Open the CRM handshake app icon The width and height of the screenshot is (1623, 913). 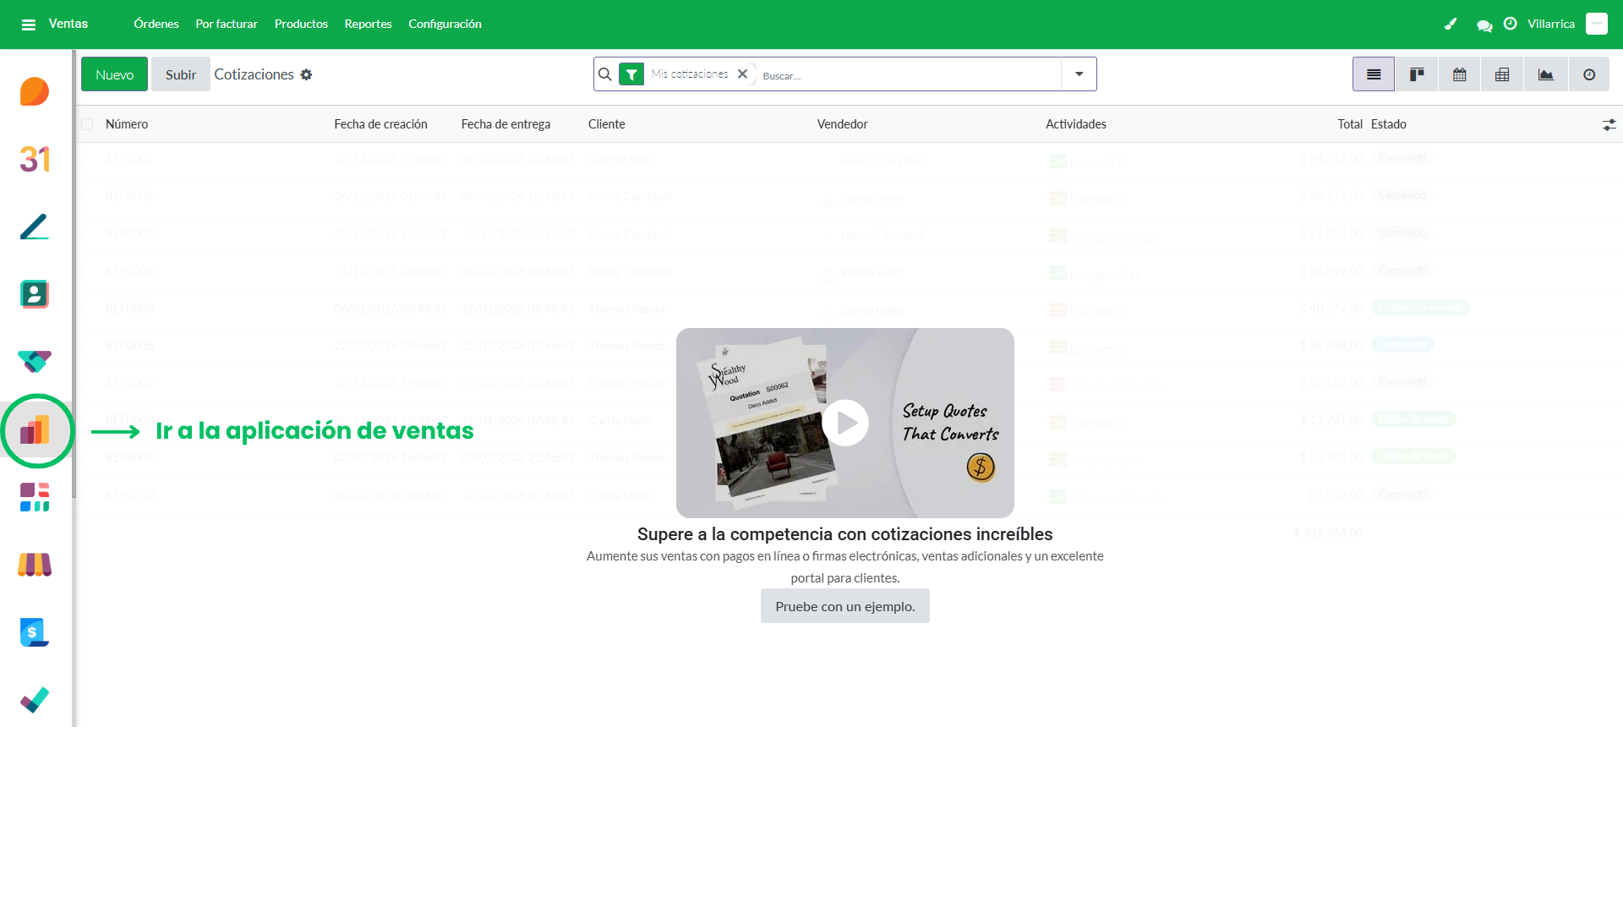34,362
